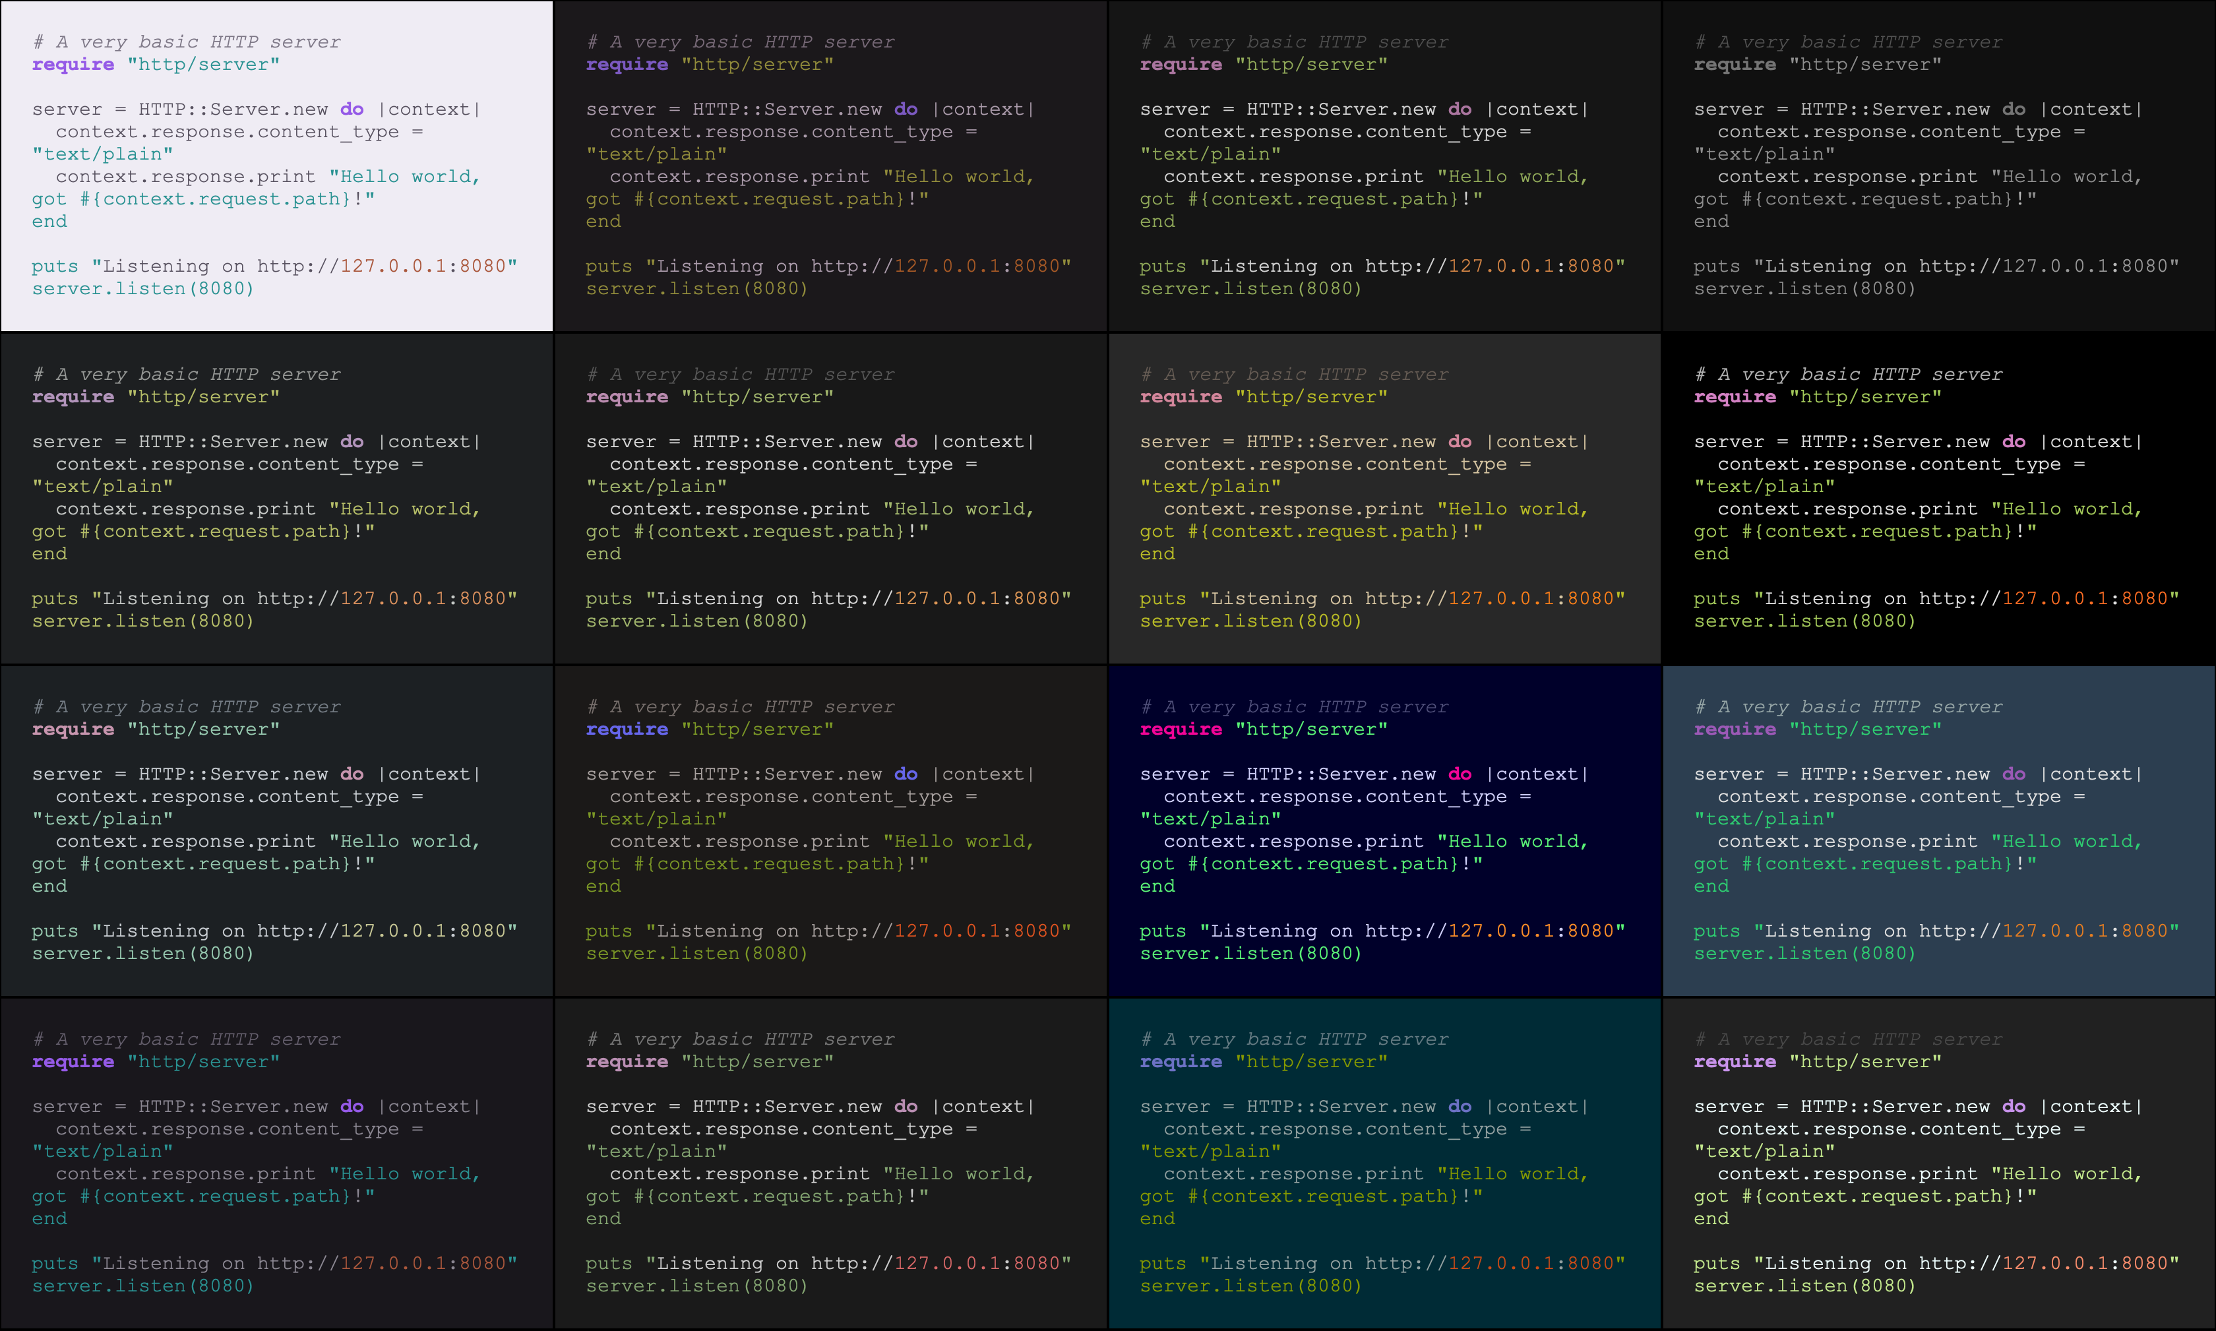2216x1331 pixels.
Task: Choose the pure black background theme preview
Action: click(x=1938, y=499)
